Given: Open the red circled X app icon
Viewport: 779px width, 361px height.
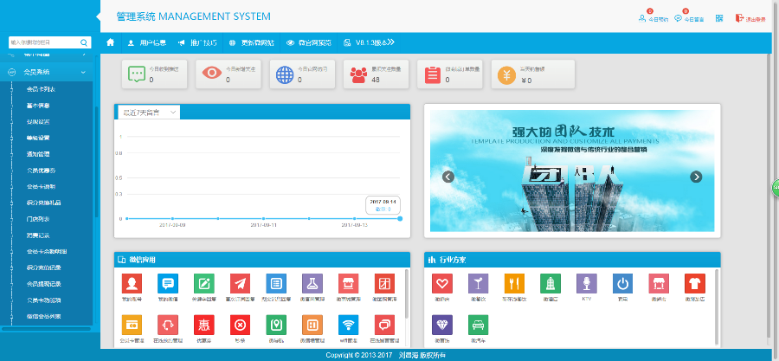Looking at the screenshot, I should 240,325.
